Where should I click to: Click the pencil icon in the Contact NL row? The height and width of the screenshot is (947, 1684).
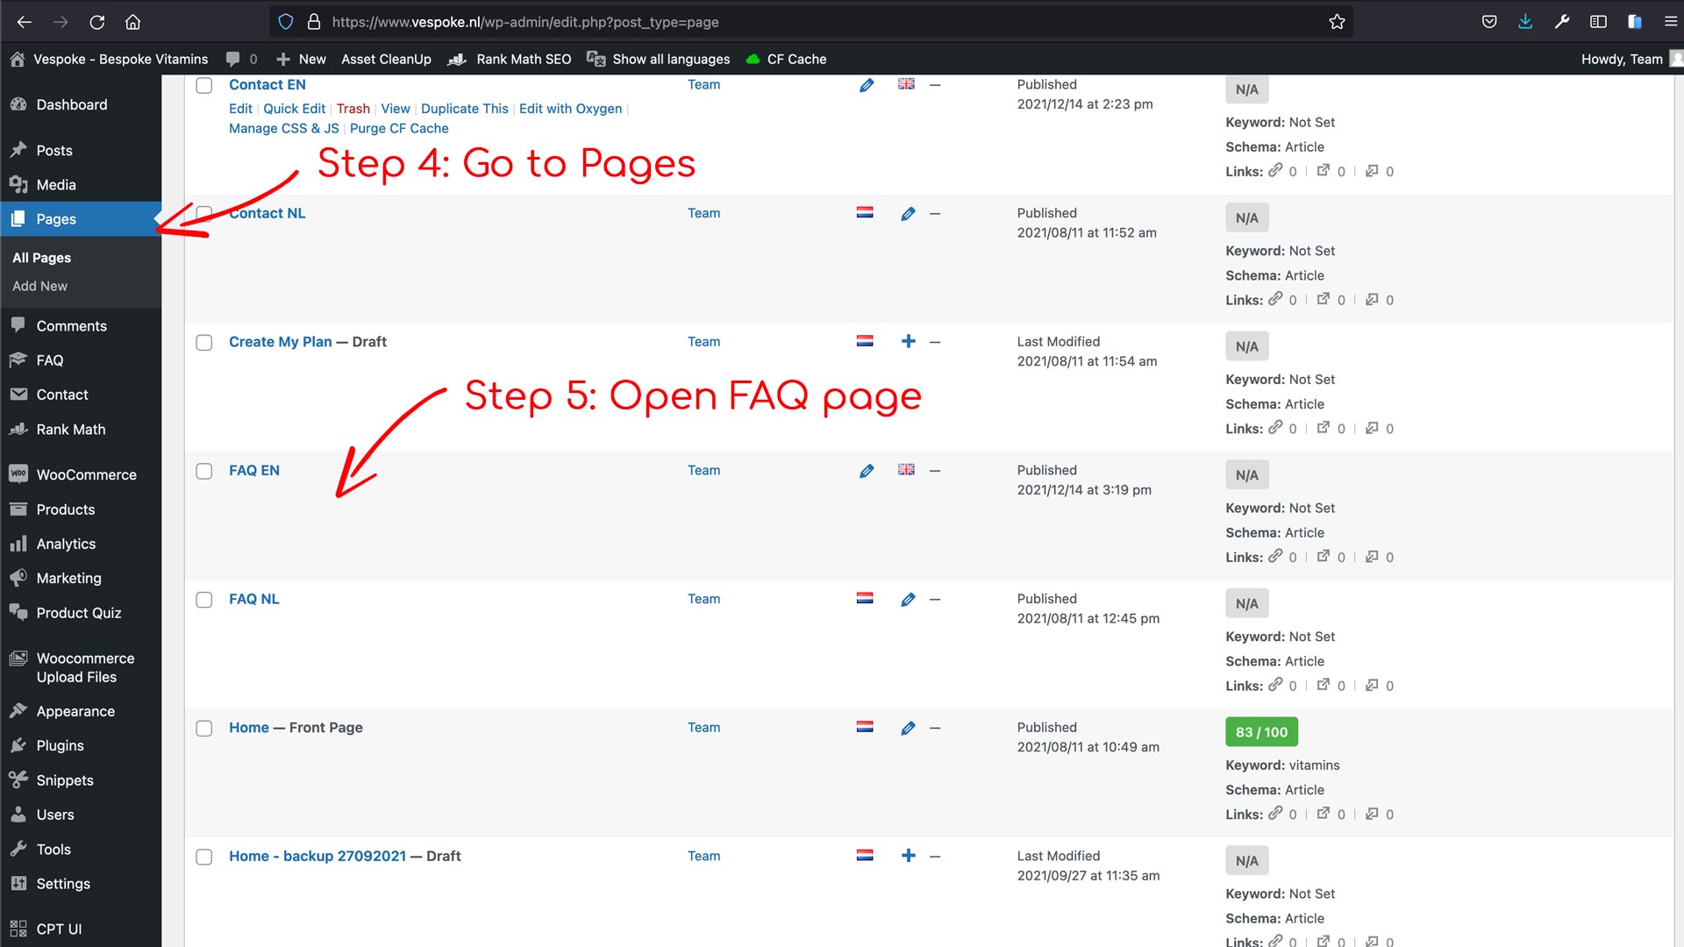tap(908, 213)
